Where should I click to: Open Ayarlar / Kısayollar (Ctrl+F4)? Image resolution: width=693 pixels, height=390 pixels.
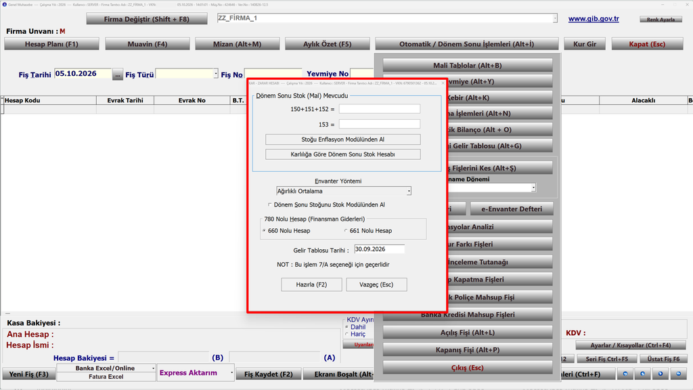tap(631, 345)
